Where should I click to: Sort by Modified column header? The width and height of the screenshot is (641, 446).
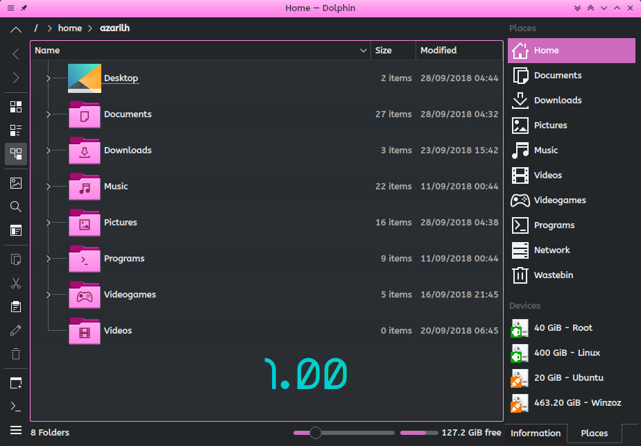tap(459, 50)
